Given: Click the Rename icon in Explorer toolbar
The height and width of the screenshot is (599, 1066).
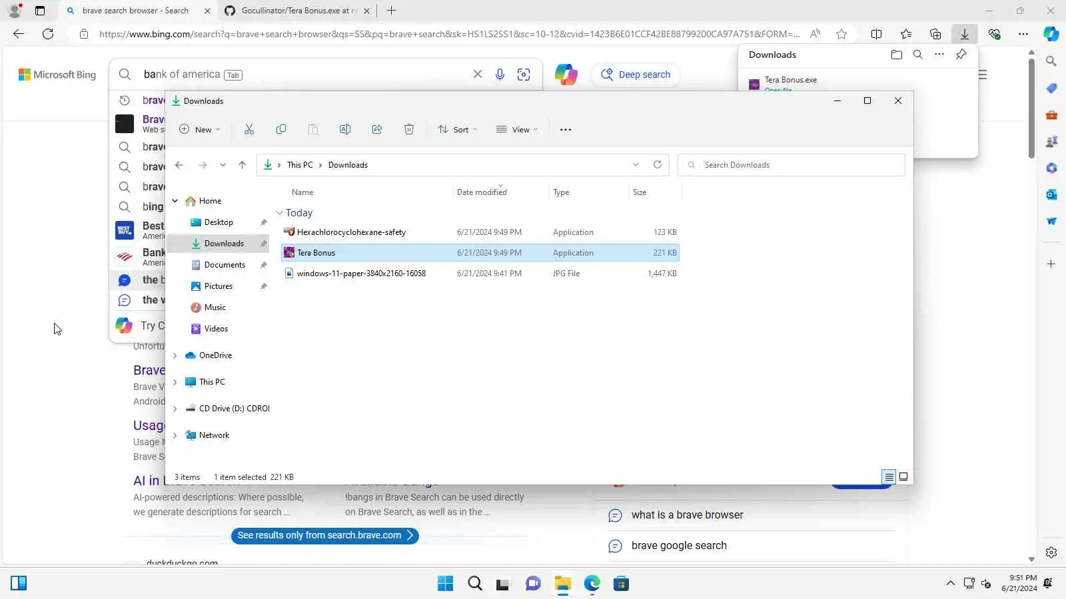Looking at the screenshot, I should coord(345,130).
